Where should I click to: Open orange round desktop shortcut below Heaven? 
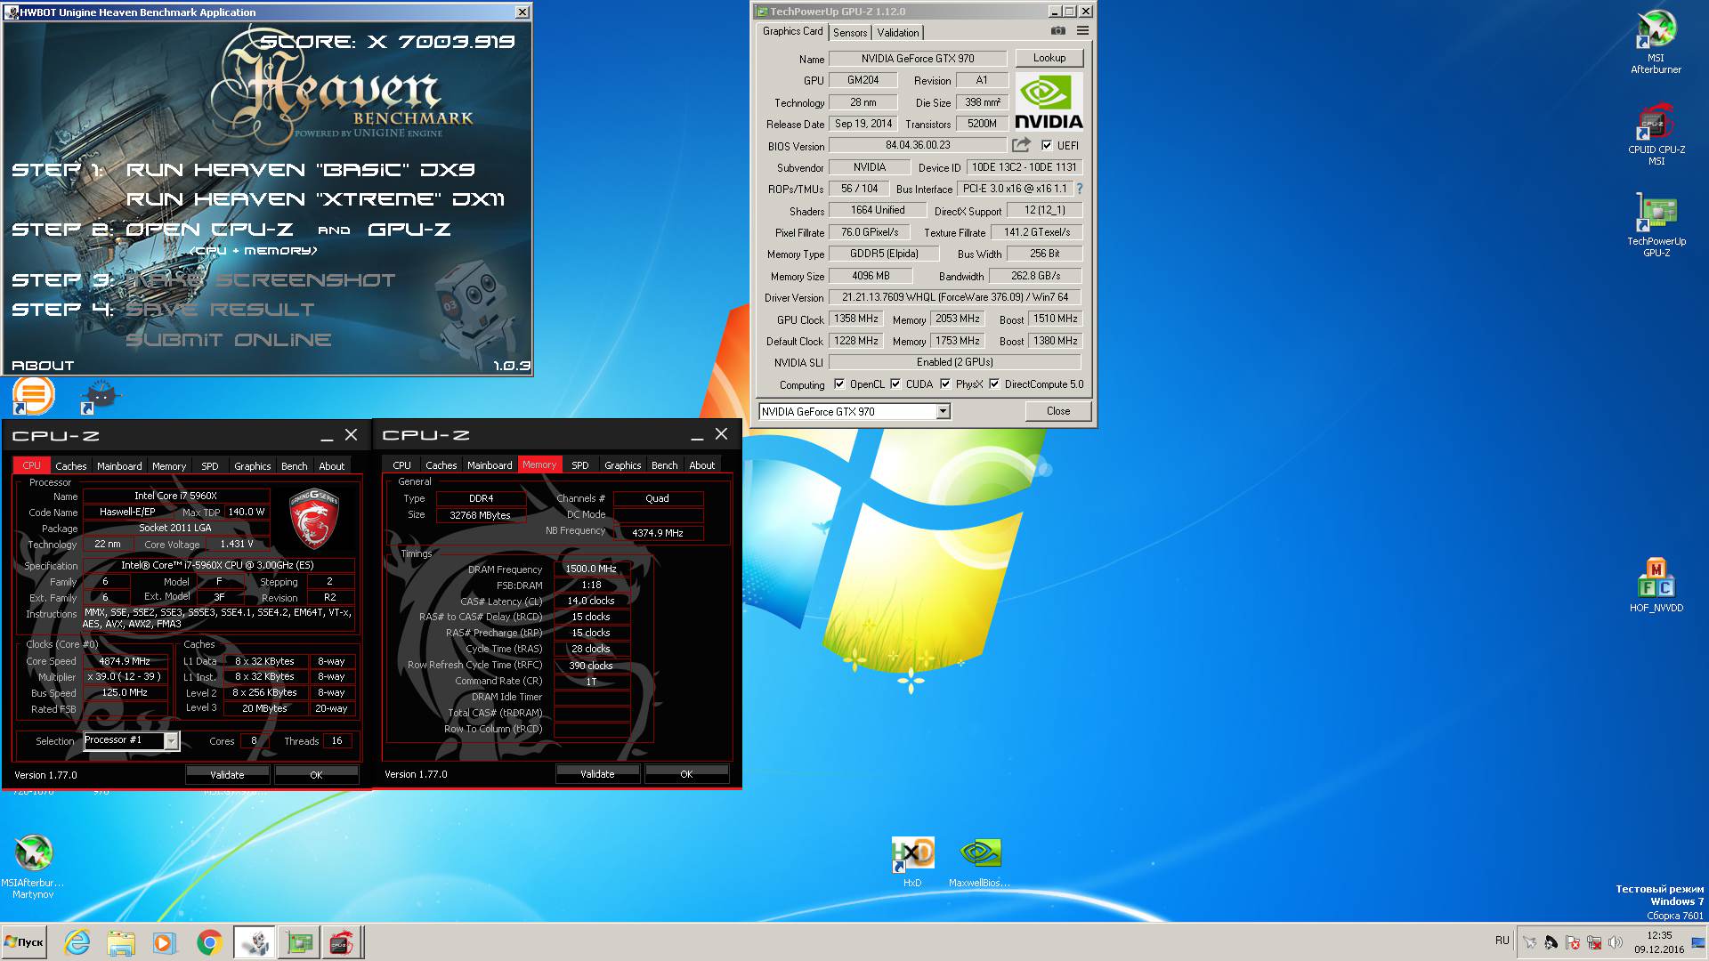tap(34, 396)
